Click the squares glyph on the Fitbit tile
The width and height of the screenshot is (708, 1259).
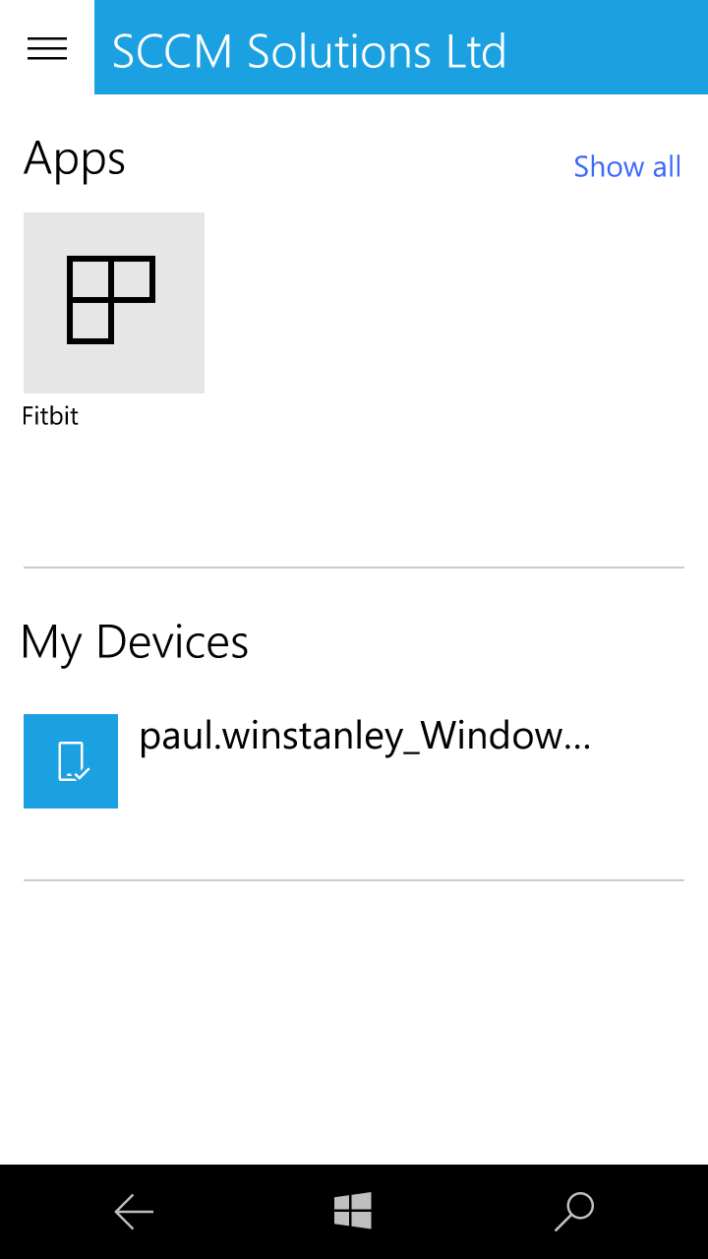(x=110, y=300)
